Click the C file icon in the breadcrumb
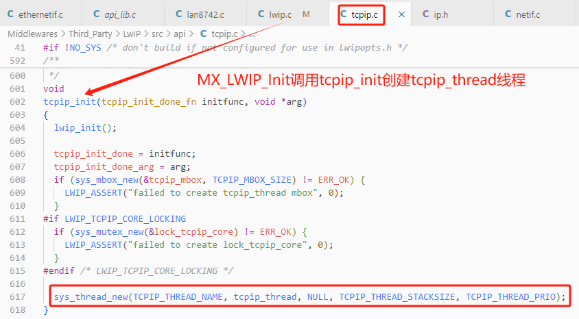This screenshot has height=319, width=579. [x=204, y=34]
